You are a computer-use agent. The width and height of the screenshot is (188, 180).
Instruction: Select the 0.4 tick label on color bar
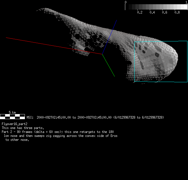(x=152, y=12)
